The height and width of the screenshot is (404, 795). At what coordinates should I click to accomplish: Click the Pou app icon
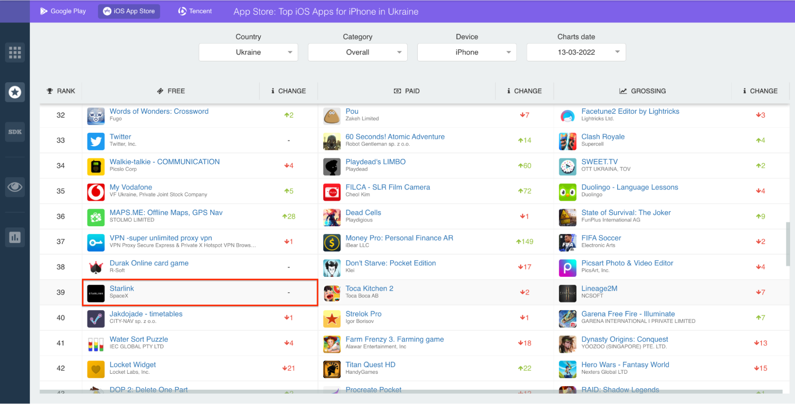pyautogui.click(x=332, y=116)
